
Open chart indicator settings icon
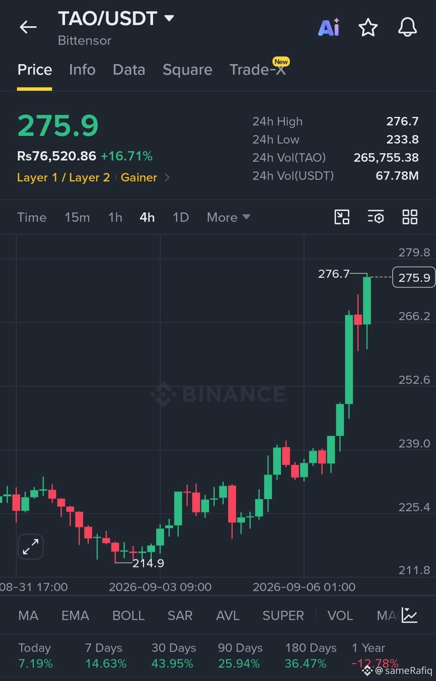[x=375, y=217]
